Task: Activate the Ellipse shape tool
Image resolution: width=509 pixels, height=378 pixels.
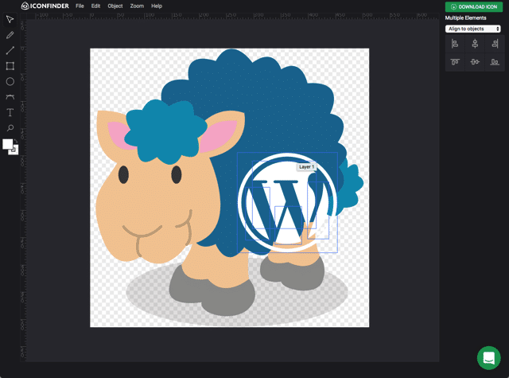Action: coord(10,81)
